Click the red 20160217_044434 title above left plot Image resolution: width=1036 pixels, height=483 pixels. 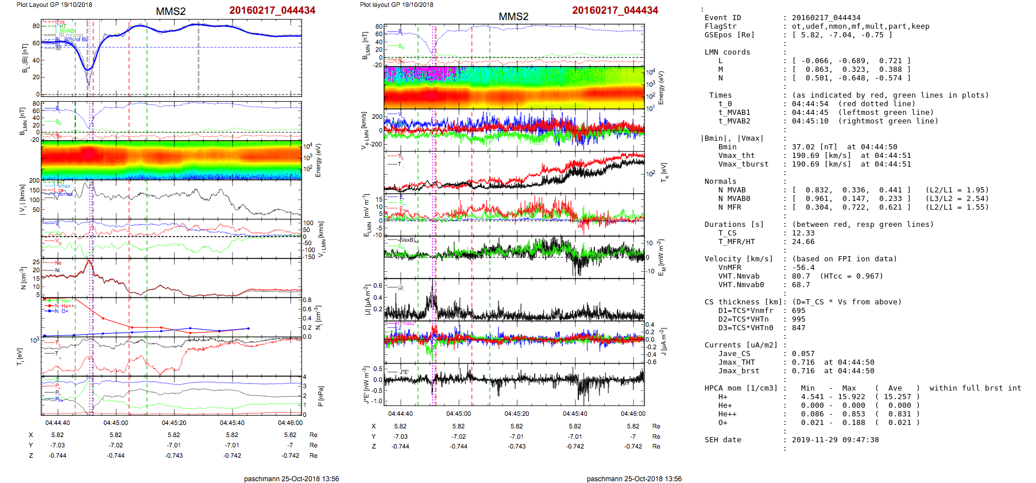click(x=272, y=10)
